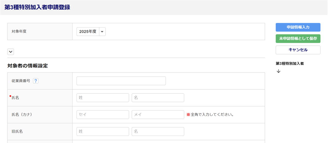Focus the セイ kana input field
328x143 pixels.
point(103,115)
